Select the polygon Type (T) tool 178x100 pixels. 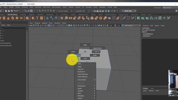(x=37, y=18)
